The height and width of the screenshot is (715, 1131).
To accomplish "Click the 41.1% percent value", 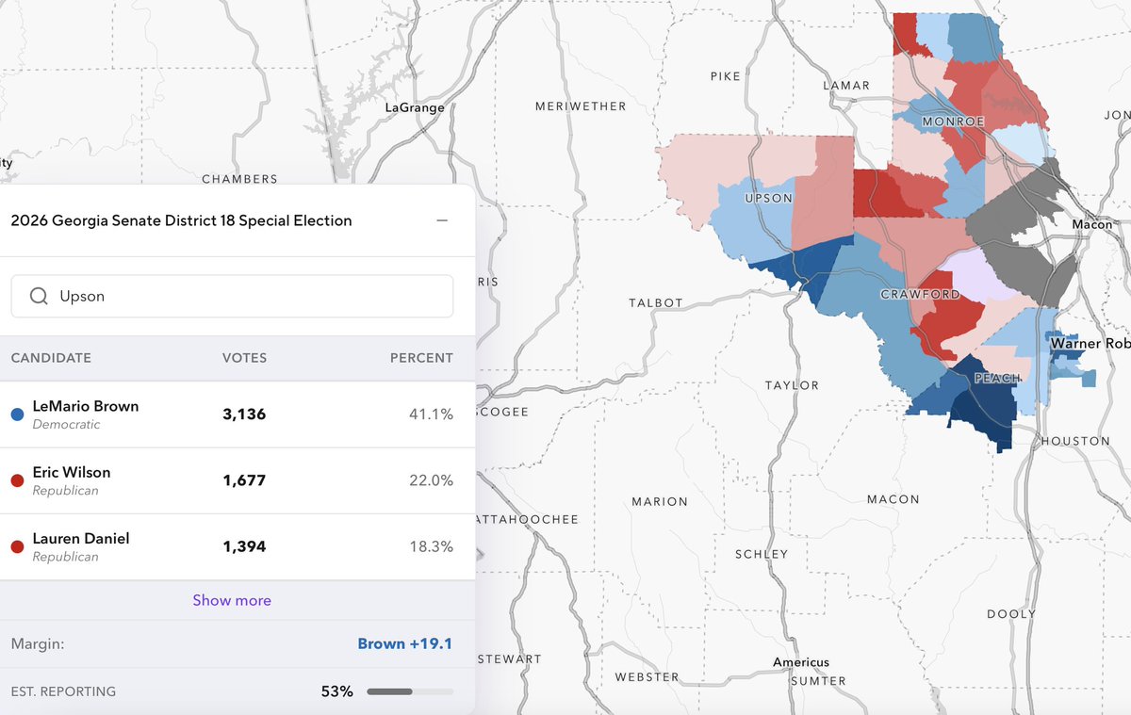I will click(x=433, y=414).
